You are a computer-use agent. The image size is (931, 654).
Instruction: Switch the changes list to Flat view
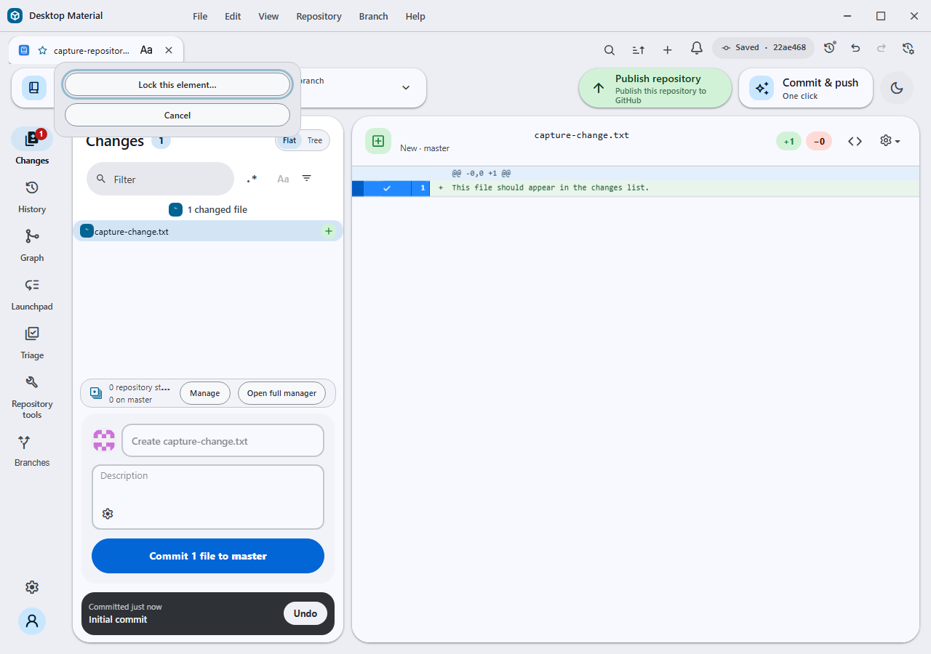point(289,140)
